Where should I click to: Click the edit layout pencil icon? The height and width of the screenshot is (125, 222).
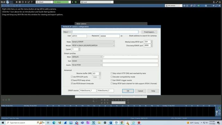tap(187, 6)
